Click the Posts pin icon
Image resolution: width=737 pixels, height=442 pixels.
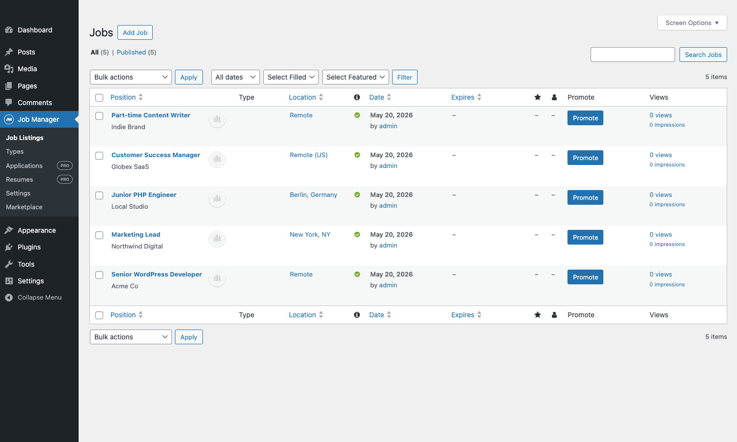[9, 52]
